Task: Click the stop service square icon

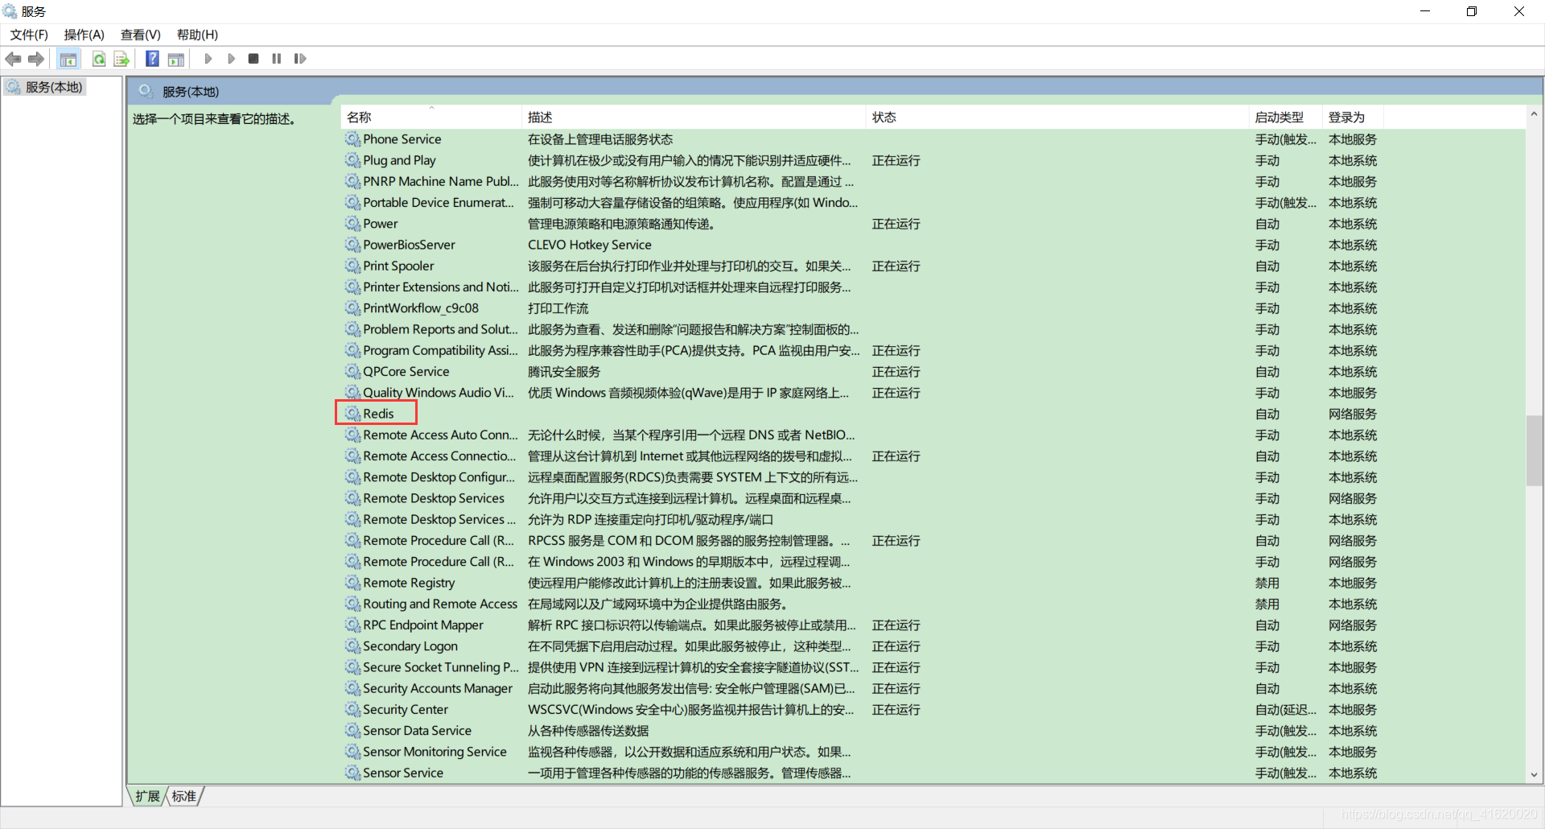Action: point(253,59)
